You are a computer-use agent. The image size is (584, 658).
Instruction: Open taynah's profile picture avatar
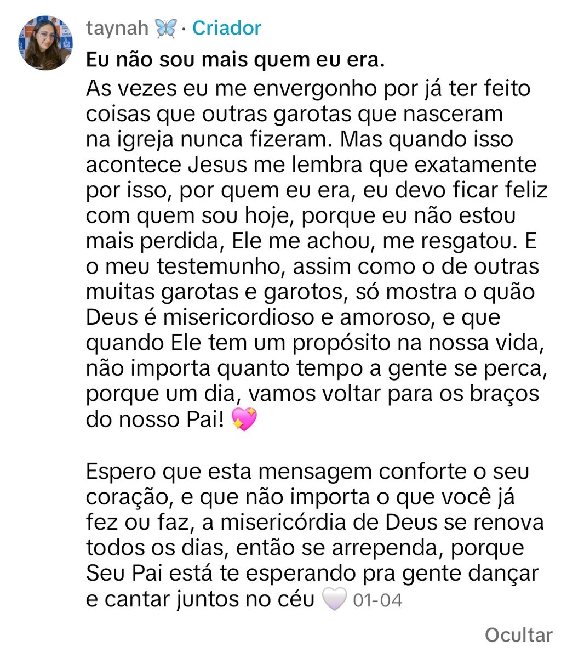45,43
